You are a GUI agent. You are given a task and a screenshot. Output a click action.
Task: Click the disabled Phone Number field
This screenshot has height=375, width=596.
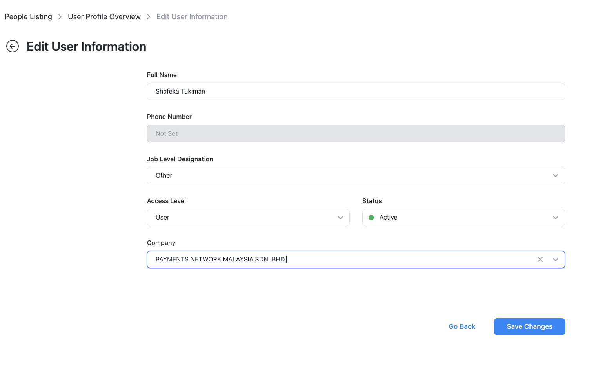pos(356,133)
